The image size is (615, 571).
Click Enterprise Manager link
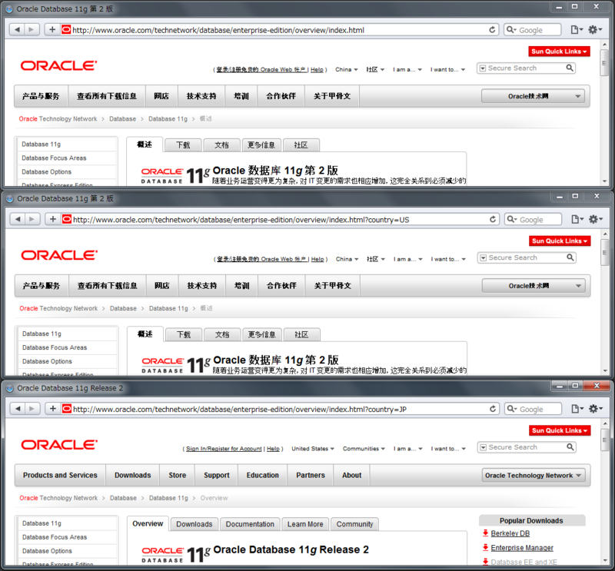click(x=522, y=548)
